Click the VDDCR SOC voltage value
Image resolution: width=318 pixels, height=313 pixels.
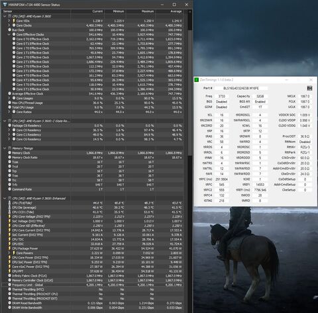pos(305,115)
